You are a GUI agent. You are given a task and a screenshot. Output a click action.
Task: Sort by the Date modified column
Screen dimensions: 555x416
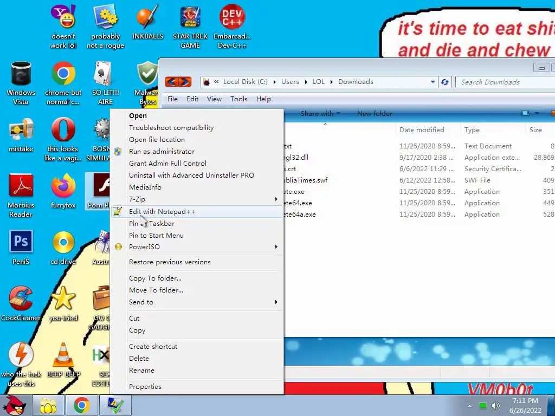point(422,130)
